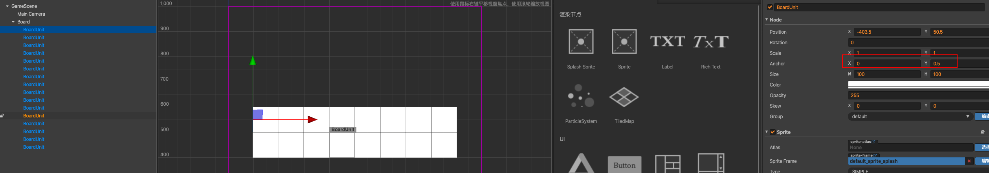
Task: Select the highlighted blue BoardUnit row
Action: coord(78,30)
